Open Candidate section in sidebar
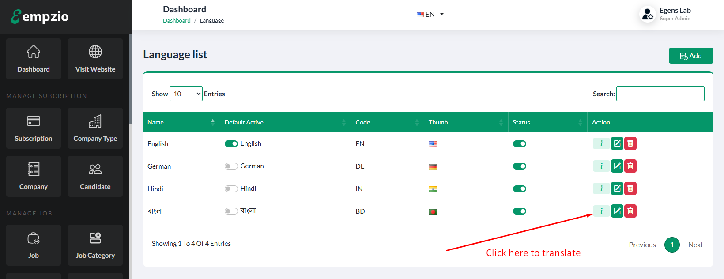724x279 pixels. click(x=95, y=176)
